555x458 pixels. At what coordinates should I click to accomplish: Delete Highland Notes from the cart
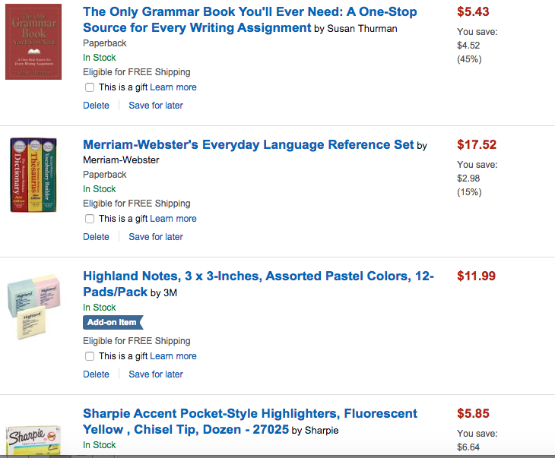point(96,374)
